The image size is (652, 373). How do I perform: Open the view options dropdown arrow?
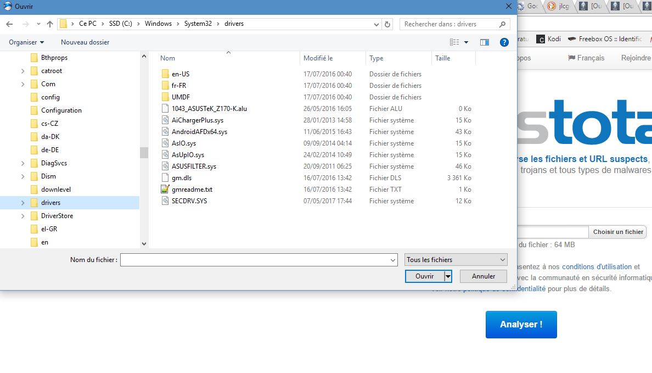[x=466, y=42]
